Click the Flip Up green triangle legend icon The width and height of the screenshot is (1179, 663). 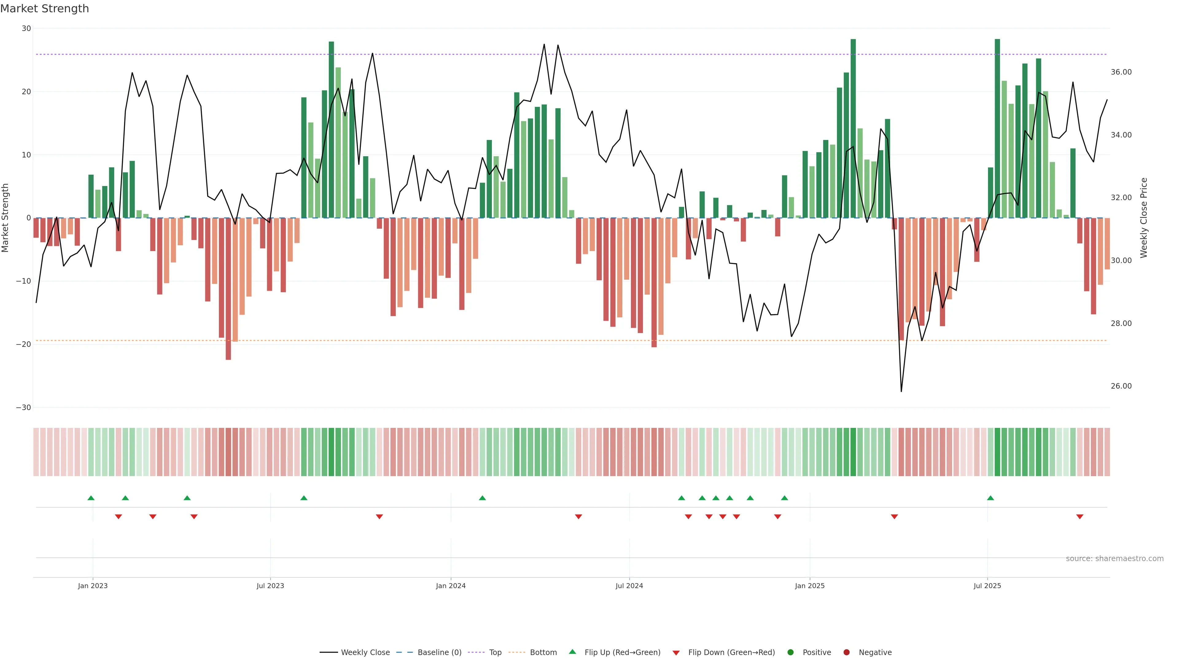(x=572, y=652)
